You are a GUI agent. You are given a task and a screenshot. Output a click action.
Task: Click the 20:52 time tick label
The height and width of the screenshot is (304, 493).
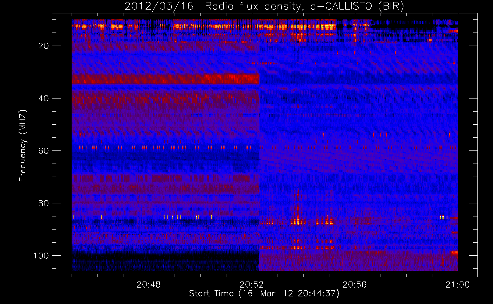252,285
